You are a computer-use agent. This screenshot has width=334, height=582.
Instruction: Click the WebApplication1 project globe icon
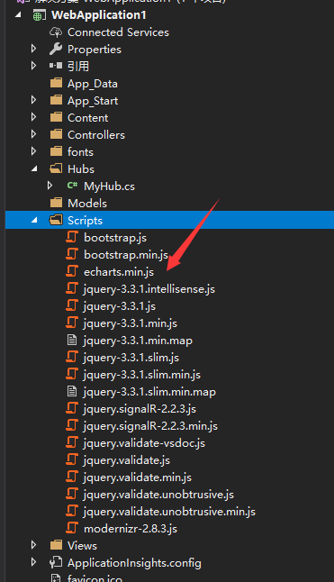(x=40, y=15)
